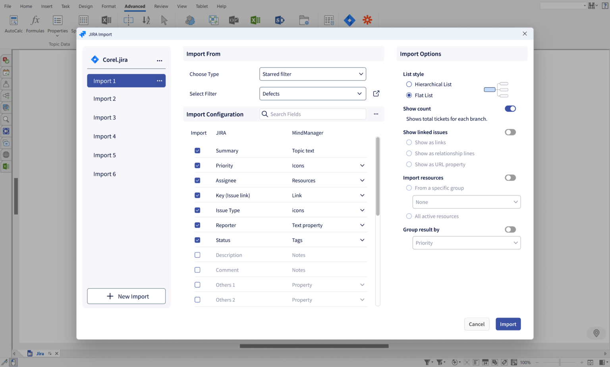Open the Choose Type dropdown showing Starred filter
The image size is (610, 367).
coord(313,74)
